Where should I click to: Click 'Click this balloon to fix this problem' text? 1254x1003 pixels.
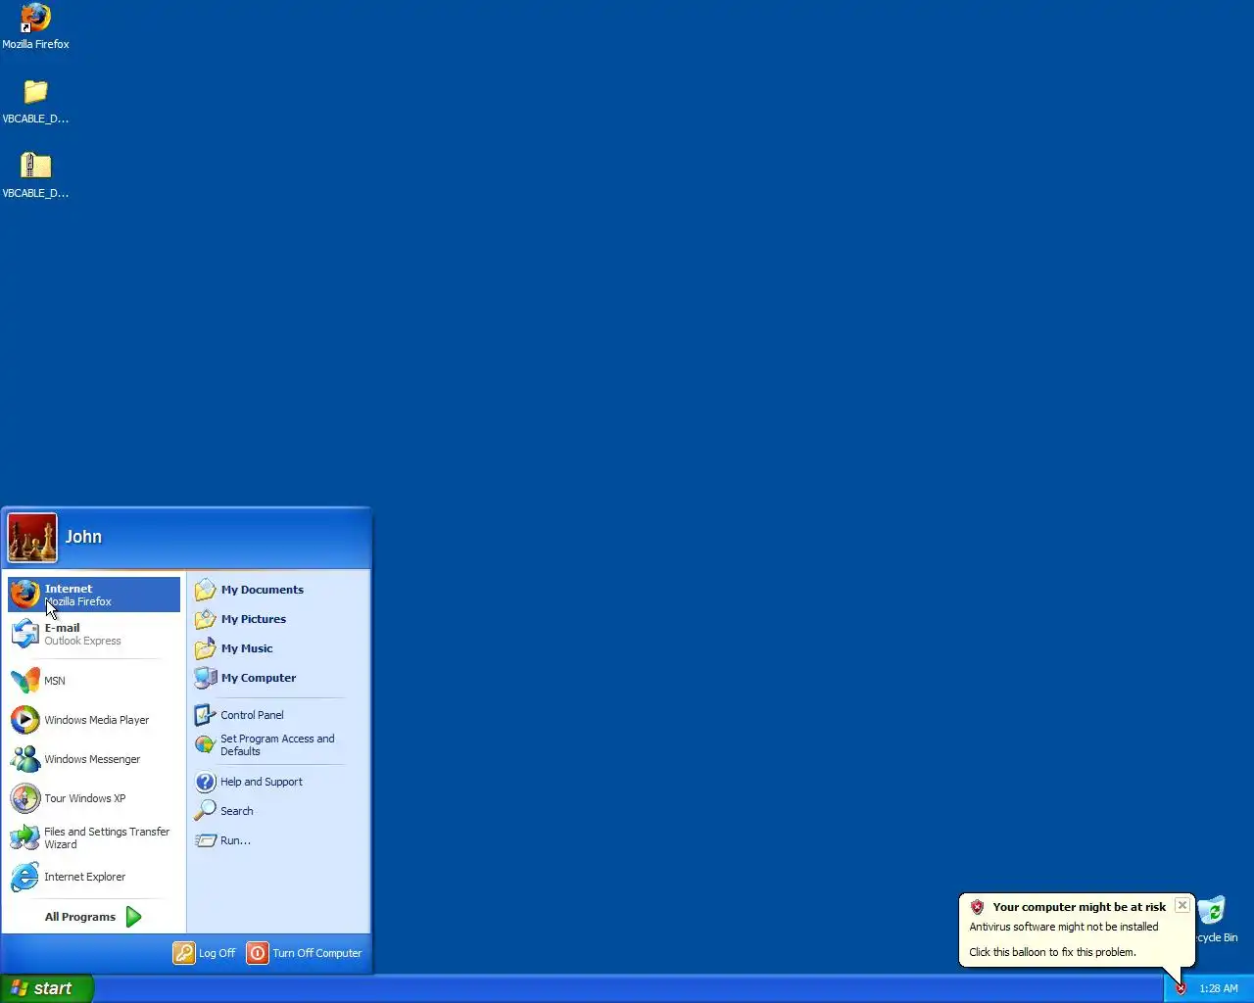click(1052, 952)
